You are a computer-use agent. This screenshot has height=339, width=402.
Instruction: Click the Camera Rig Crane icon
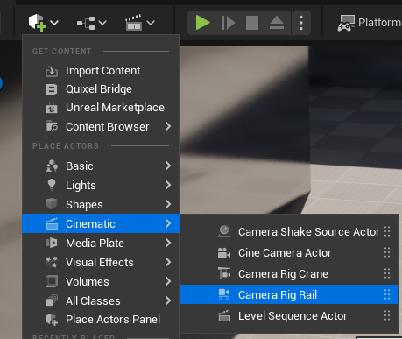pos(224,273)
